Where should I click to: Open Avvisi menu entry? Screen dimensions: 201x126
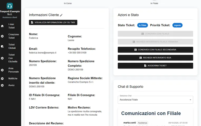point(11,85)
